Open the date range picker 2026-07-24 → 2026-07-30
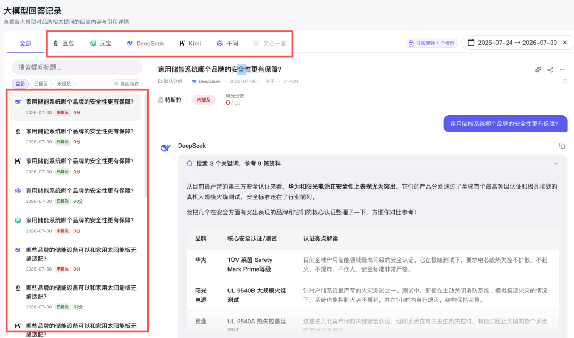574x338 pixels. 512,43
